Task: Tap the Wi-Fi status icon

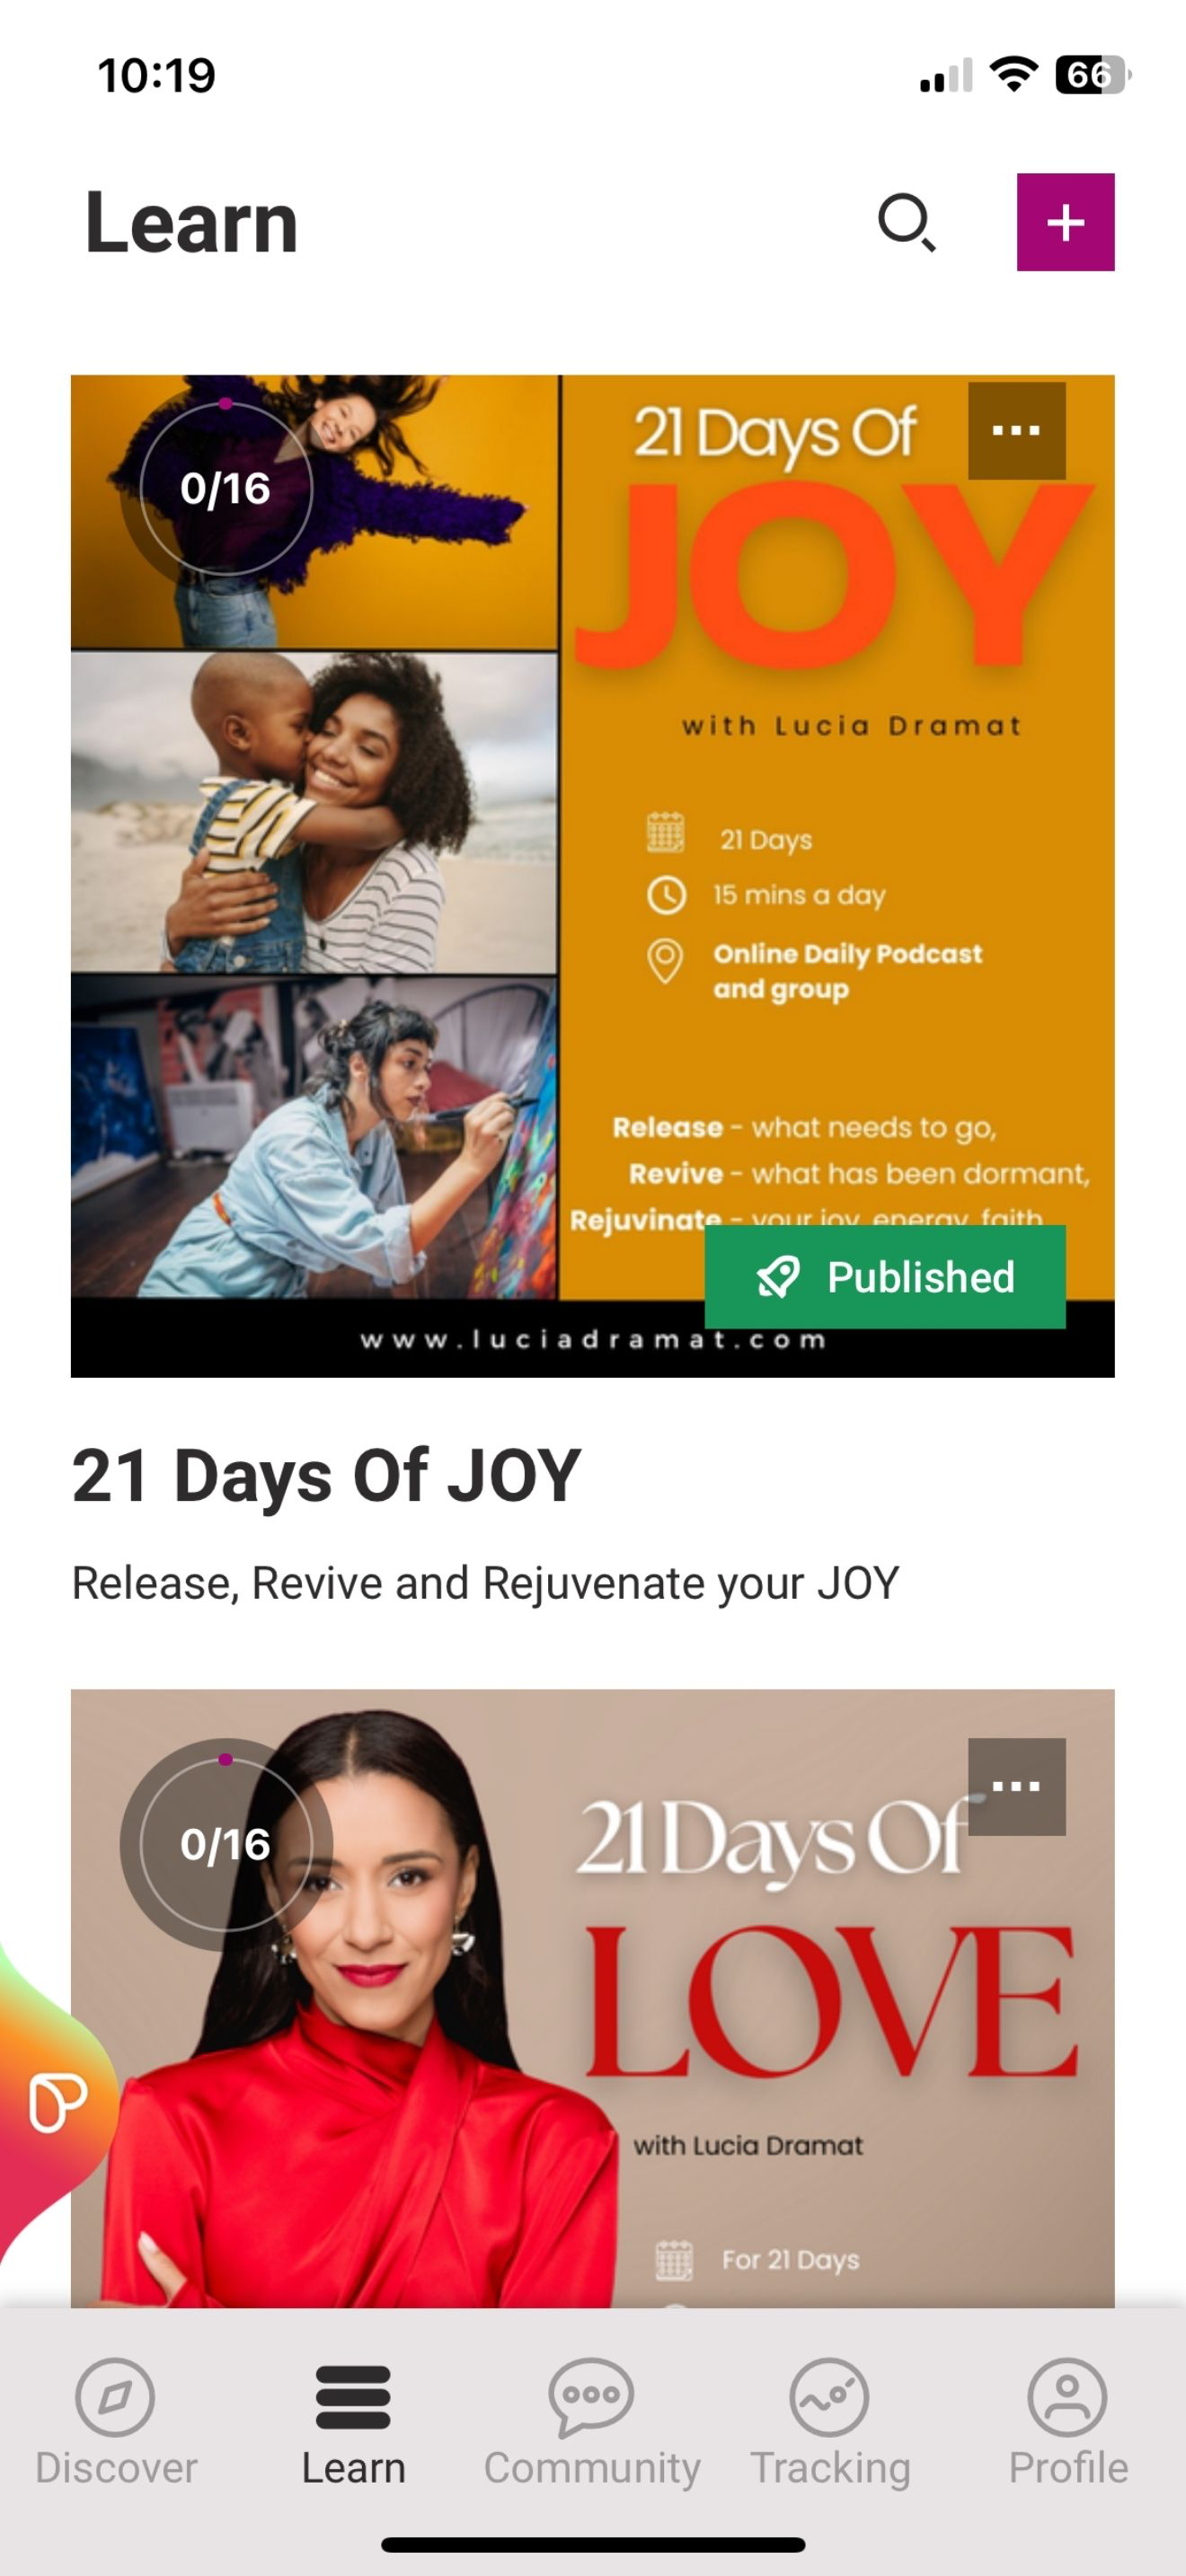Action: tap(1013, 74)
